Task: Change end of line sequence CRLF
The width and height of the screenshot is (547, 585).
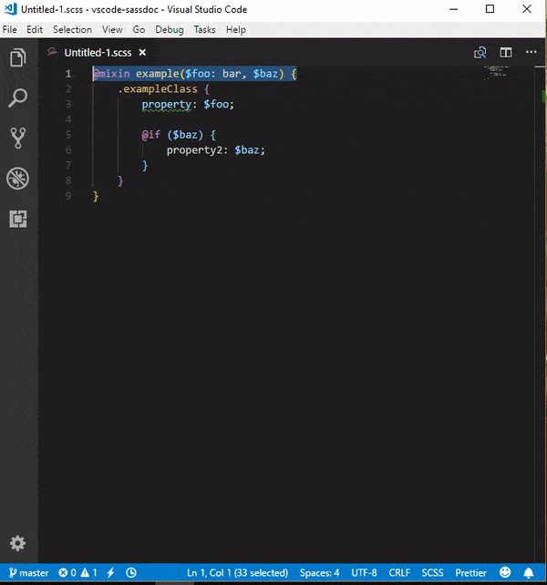Action: [x=399, y=572]
